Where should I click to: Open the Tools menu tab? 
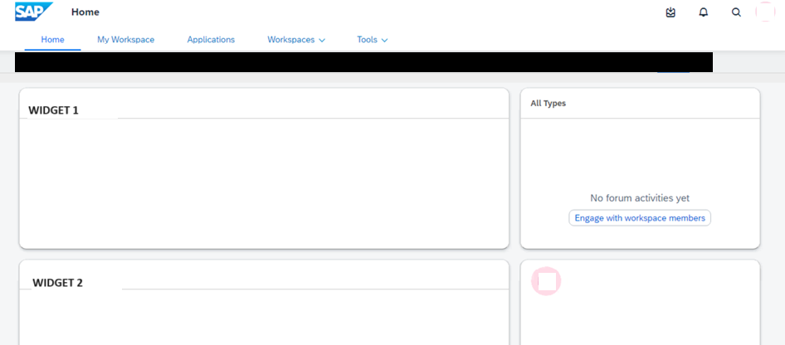coord(373,40)
